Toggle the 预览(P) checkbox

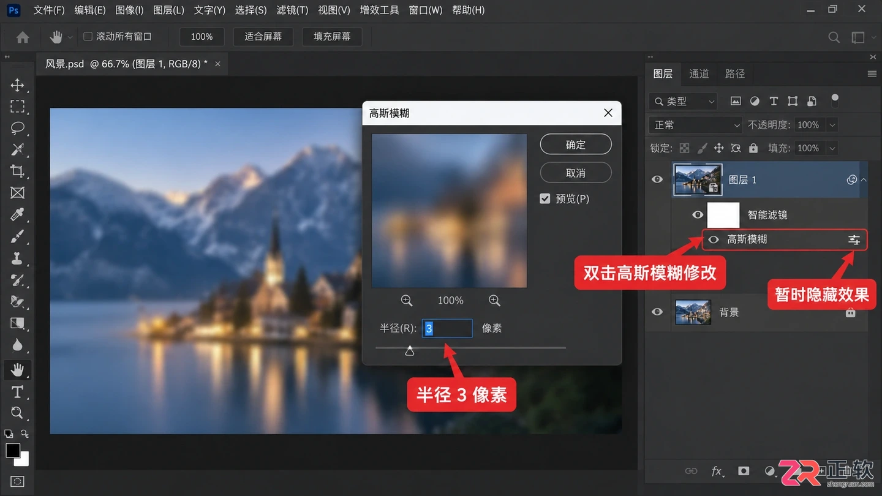(545, 198)
